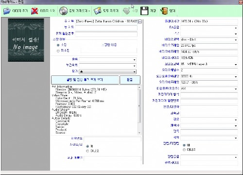
Task: Open the main title combo arrow next to Zero-Raws
Action: click(x=140, y=21)
